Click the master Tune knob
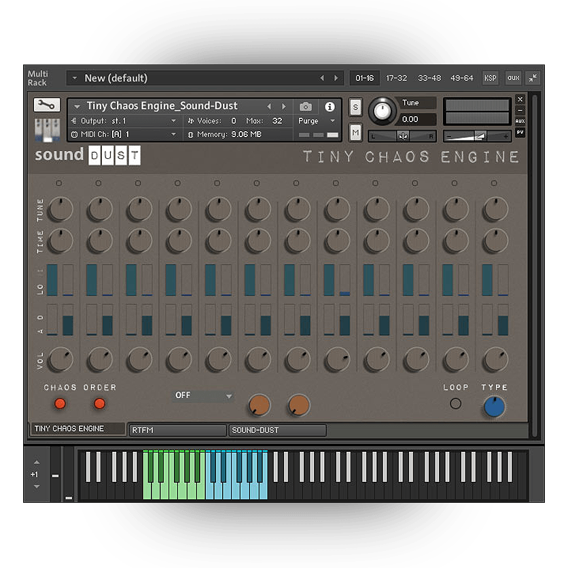This screenshot has height=568, width=568. (382, 111)
